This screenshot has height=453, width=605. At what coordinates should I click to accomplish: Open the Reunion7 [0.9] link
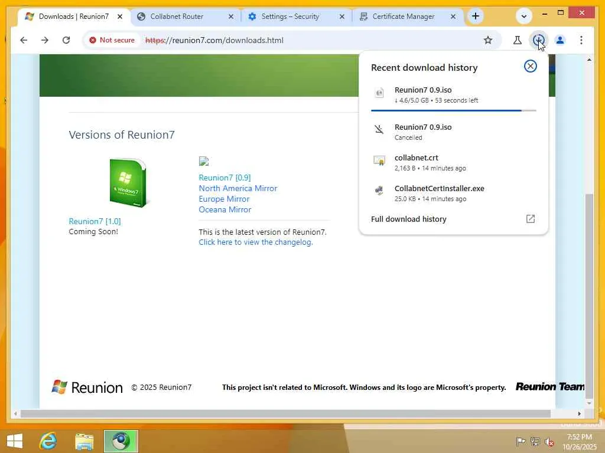pyautogui.click(x=225, y=178)
